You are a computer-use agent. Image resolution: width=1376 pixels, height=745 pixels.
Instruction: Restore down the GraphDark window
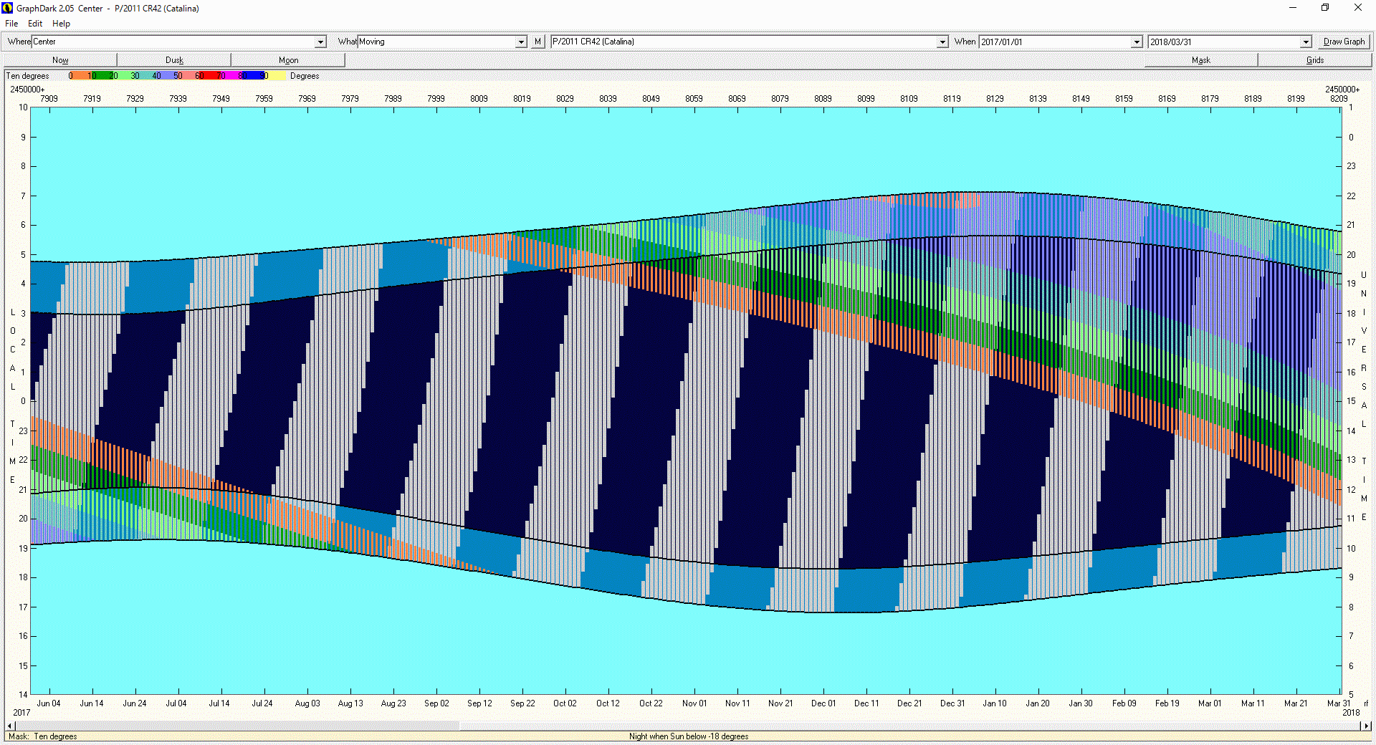click(1325, 8)
